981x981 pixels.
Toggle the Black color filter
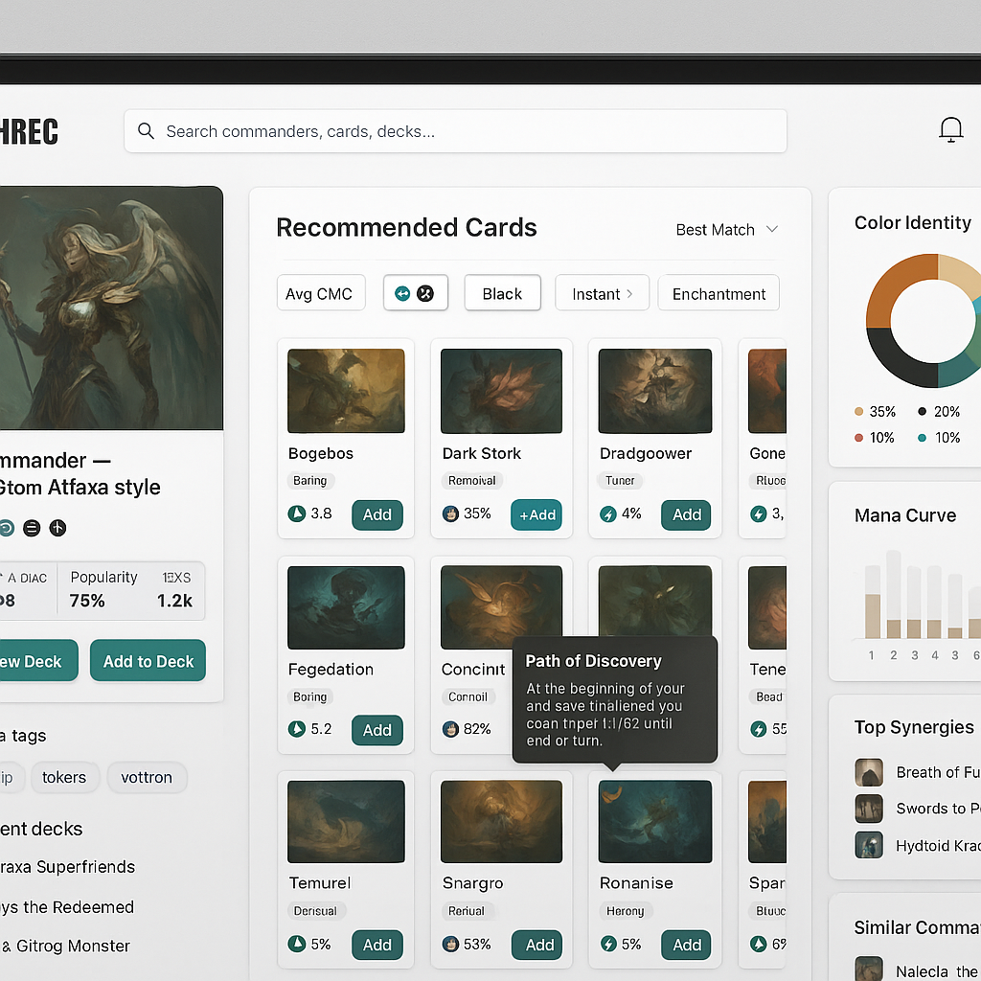click(502, 293)
